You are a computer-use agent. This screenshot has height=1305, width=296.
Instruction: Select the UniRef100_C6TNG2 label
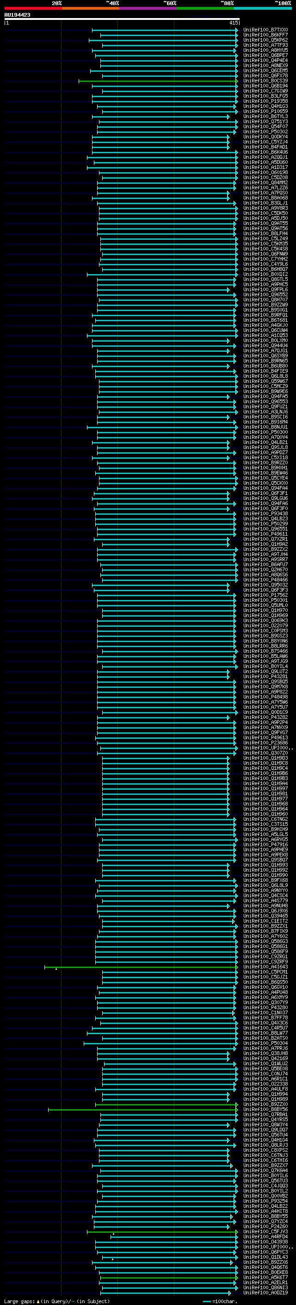[265, 819]
